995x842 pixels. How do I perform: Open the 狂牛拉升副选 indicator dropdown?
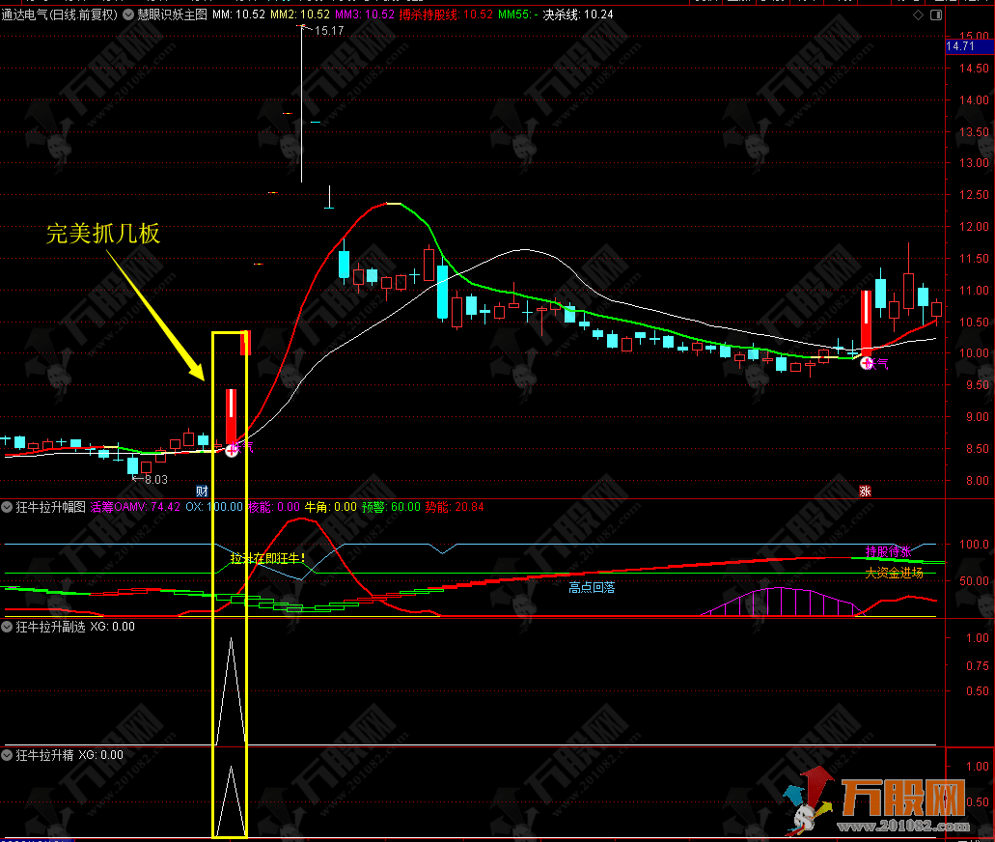tap(9, 627)
